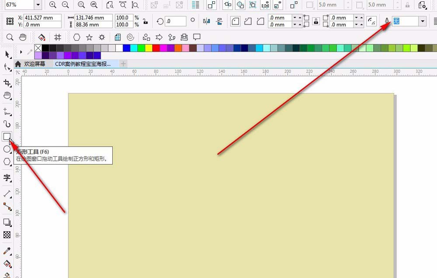Screen dimensions: 437x278
Task: Click the object height field 88.36 mm
Action: (x=94, y=24)
